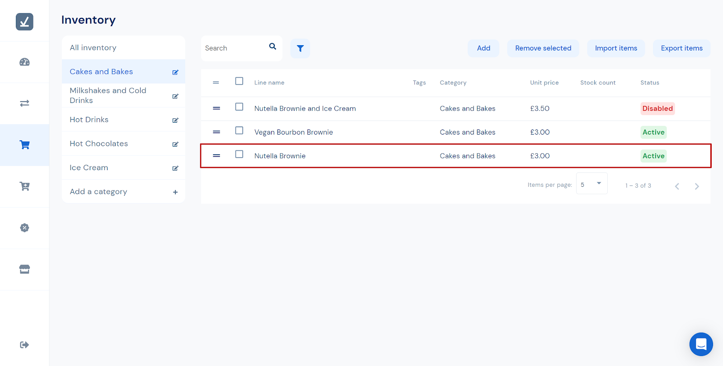
Task: Click the Line name column header
Action: tap(269, 83)
